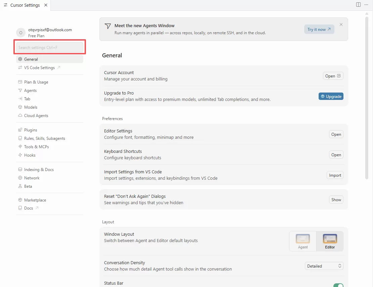
Task: Click Try it now button
Action: (x=319, y=29)
